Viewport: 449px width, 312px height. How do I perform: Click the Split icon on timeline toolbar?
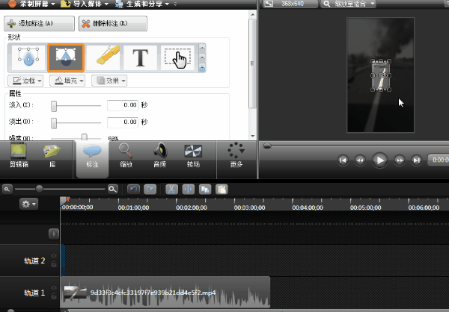tap(188, 189)
